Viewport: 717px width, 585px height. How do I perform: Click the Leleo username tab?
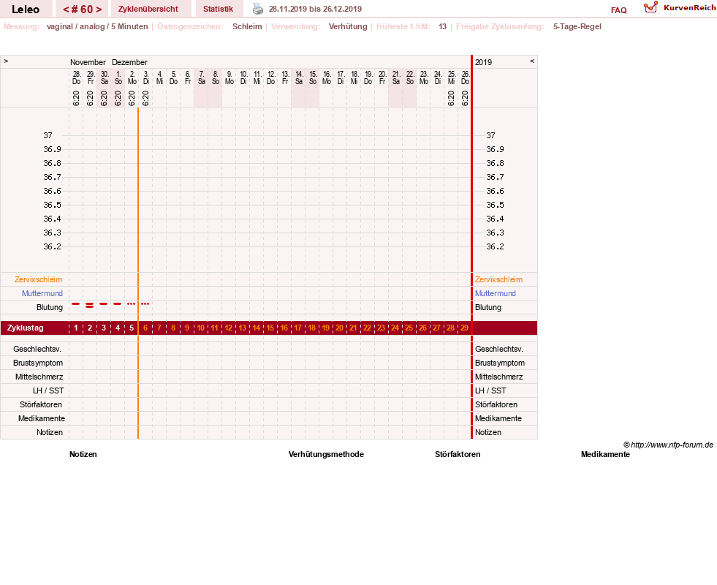[26, 10]
